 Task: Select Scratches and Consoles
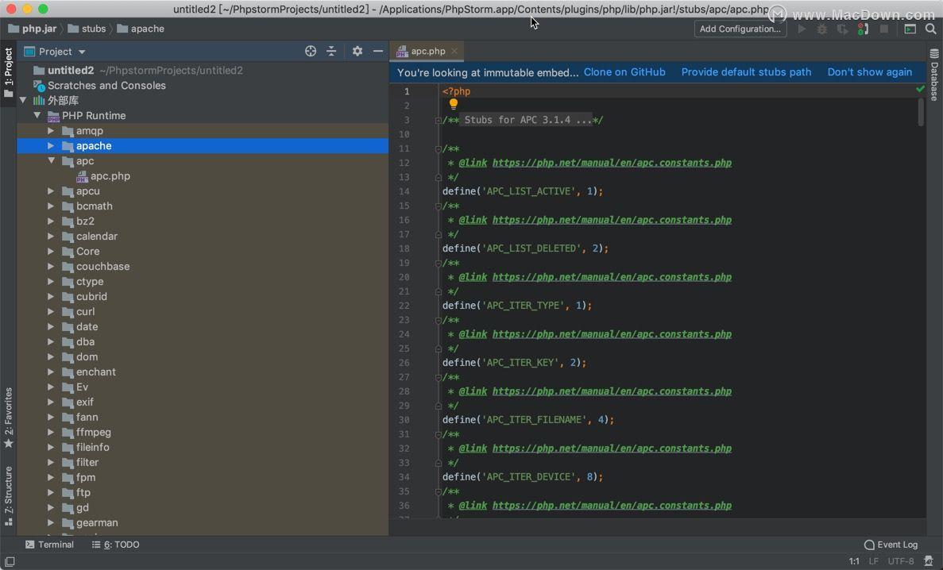[106, 86]
